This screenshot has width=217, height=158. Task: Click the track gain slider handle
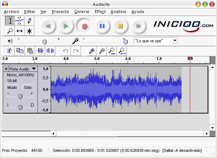coord(20,97)
